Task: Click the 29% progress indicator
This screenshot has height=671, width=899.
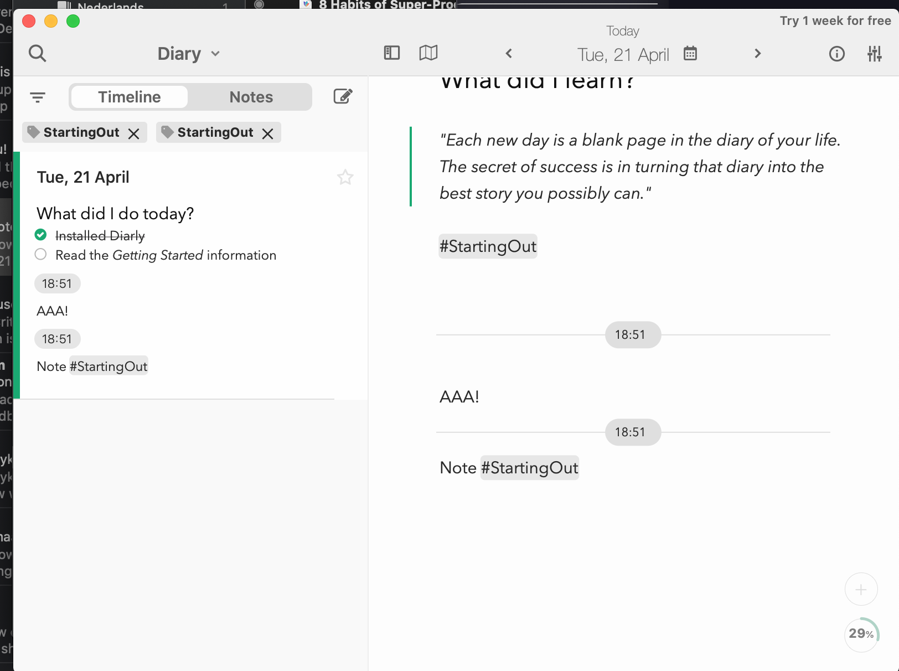Action: (862, 634)
